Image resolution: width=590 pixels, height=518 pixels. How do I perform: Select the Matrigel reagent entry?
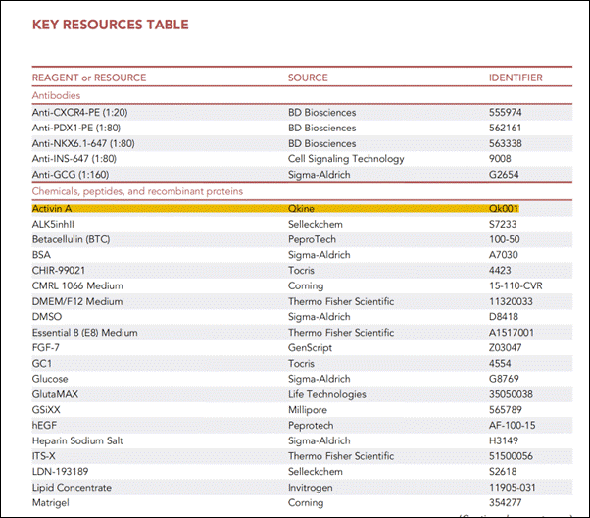coord(51,503)
